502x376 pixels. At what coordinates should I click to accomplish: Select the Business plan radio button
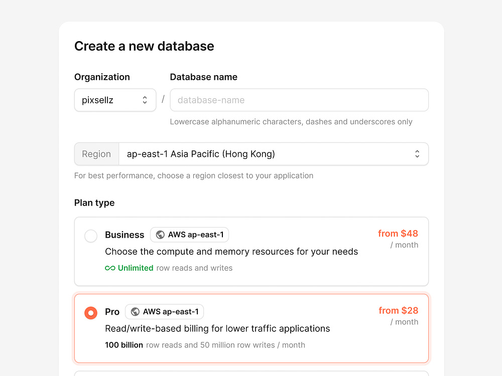pyautogui.click(x=91, y=236)
